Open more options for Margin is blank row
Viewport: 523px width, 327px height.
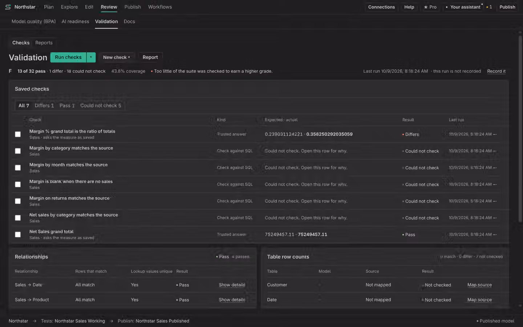495,184
